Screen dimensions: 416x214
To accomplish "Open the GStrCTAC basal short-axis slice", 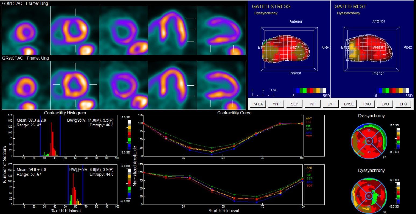I will pos(124,31).
